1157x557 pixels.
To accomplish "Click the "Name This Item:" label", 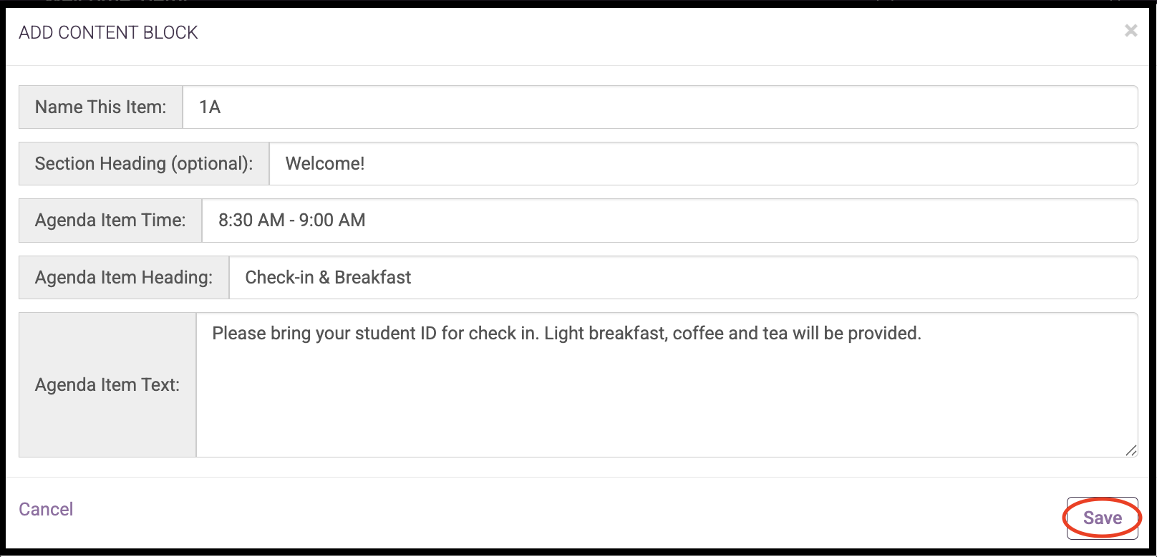I will [x=100, y=107].
